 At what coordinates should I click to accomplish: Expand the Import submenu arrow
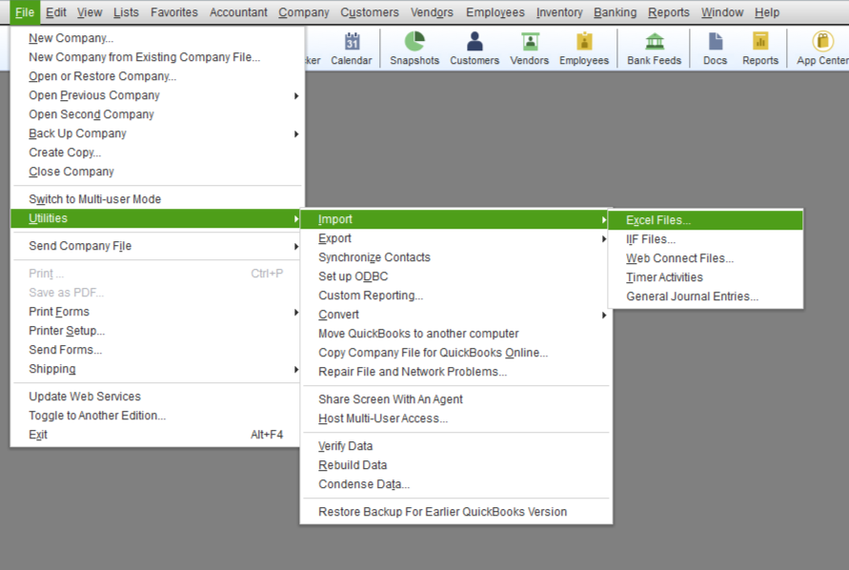point(604,220)
